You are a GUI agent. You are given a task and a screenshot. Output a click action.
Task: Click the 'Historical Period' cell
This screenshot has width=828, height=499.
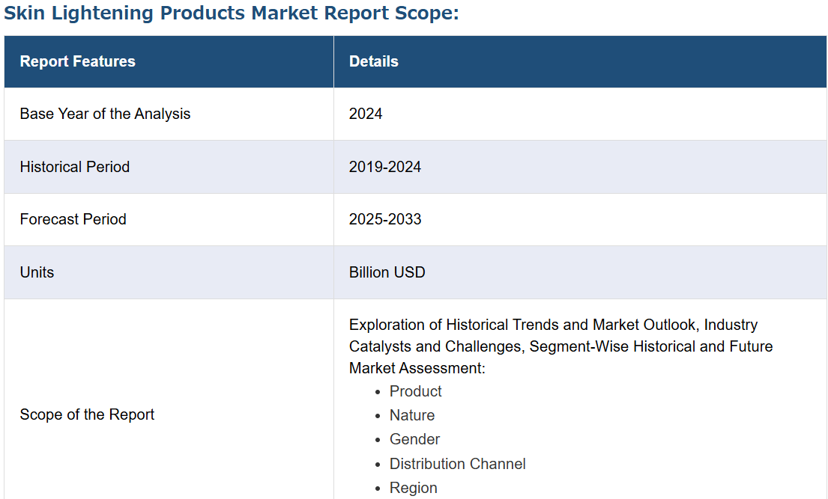click(169, 167)
